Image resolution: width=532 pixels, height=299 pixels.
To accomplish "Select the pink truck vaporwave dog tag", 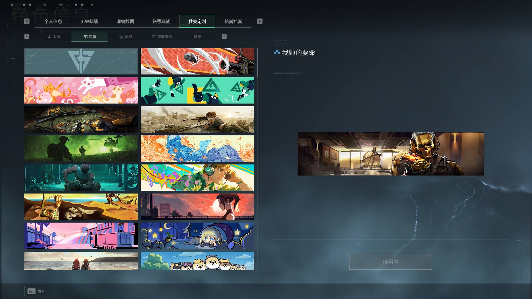I will 81,236.
